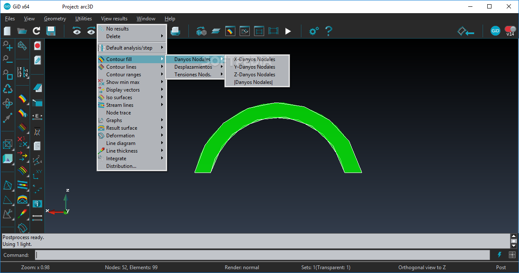Expand the Iso surfaces submenu
This screenshot has width=519, height=273.
click(132, 97)
